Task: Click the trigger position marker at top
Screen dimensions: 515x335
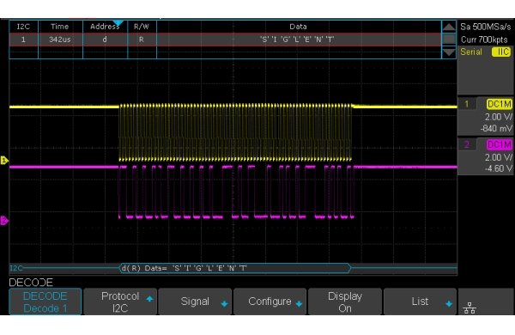Action: pos(118,23)
